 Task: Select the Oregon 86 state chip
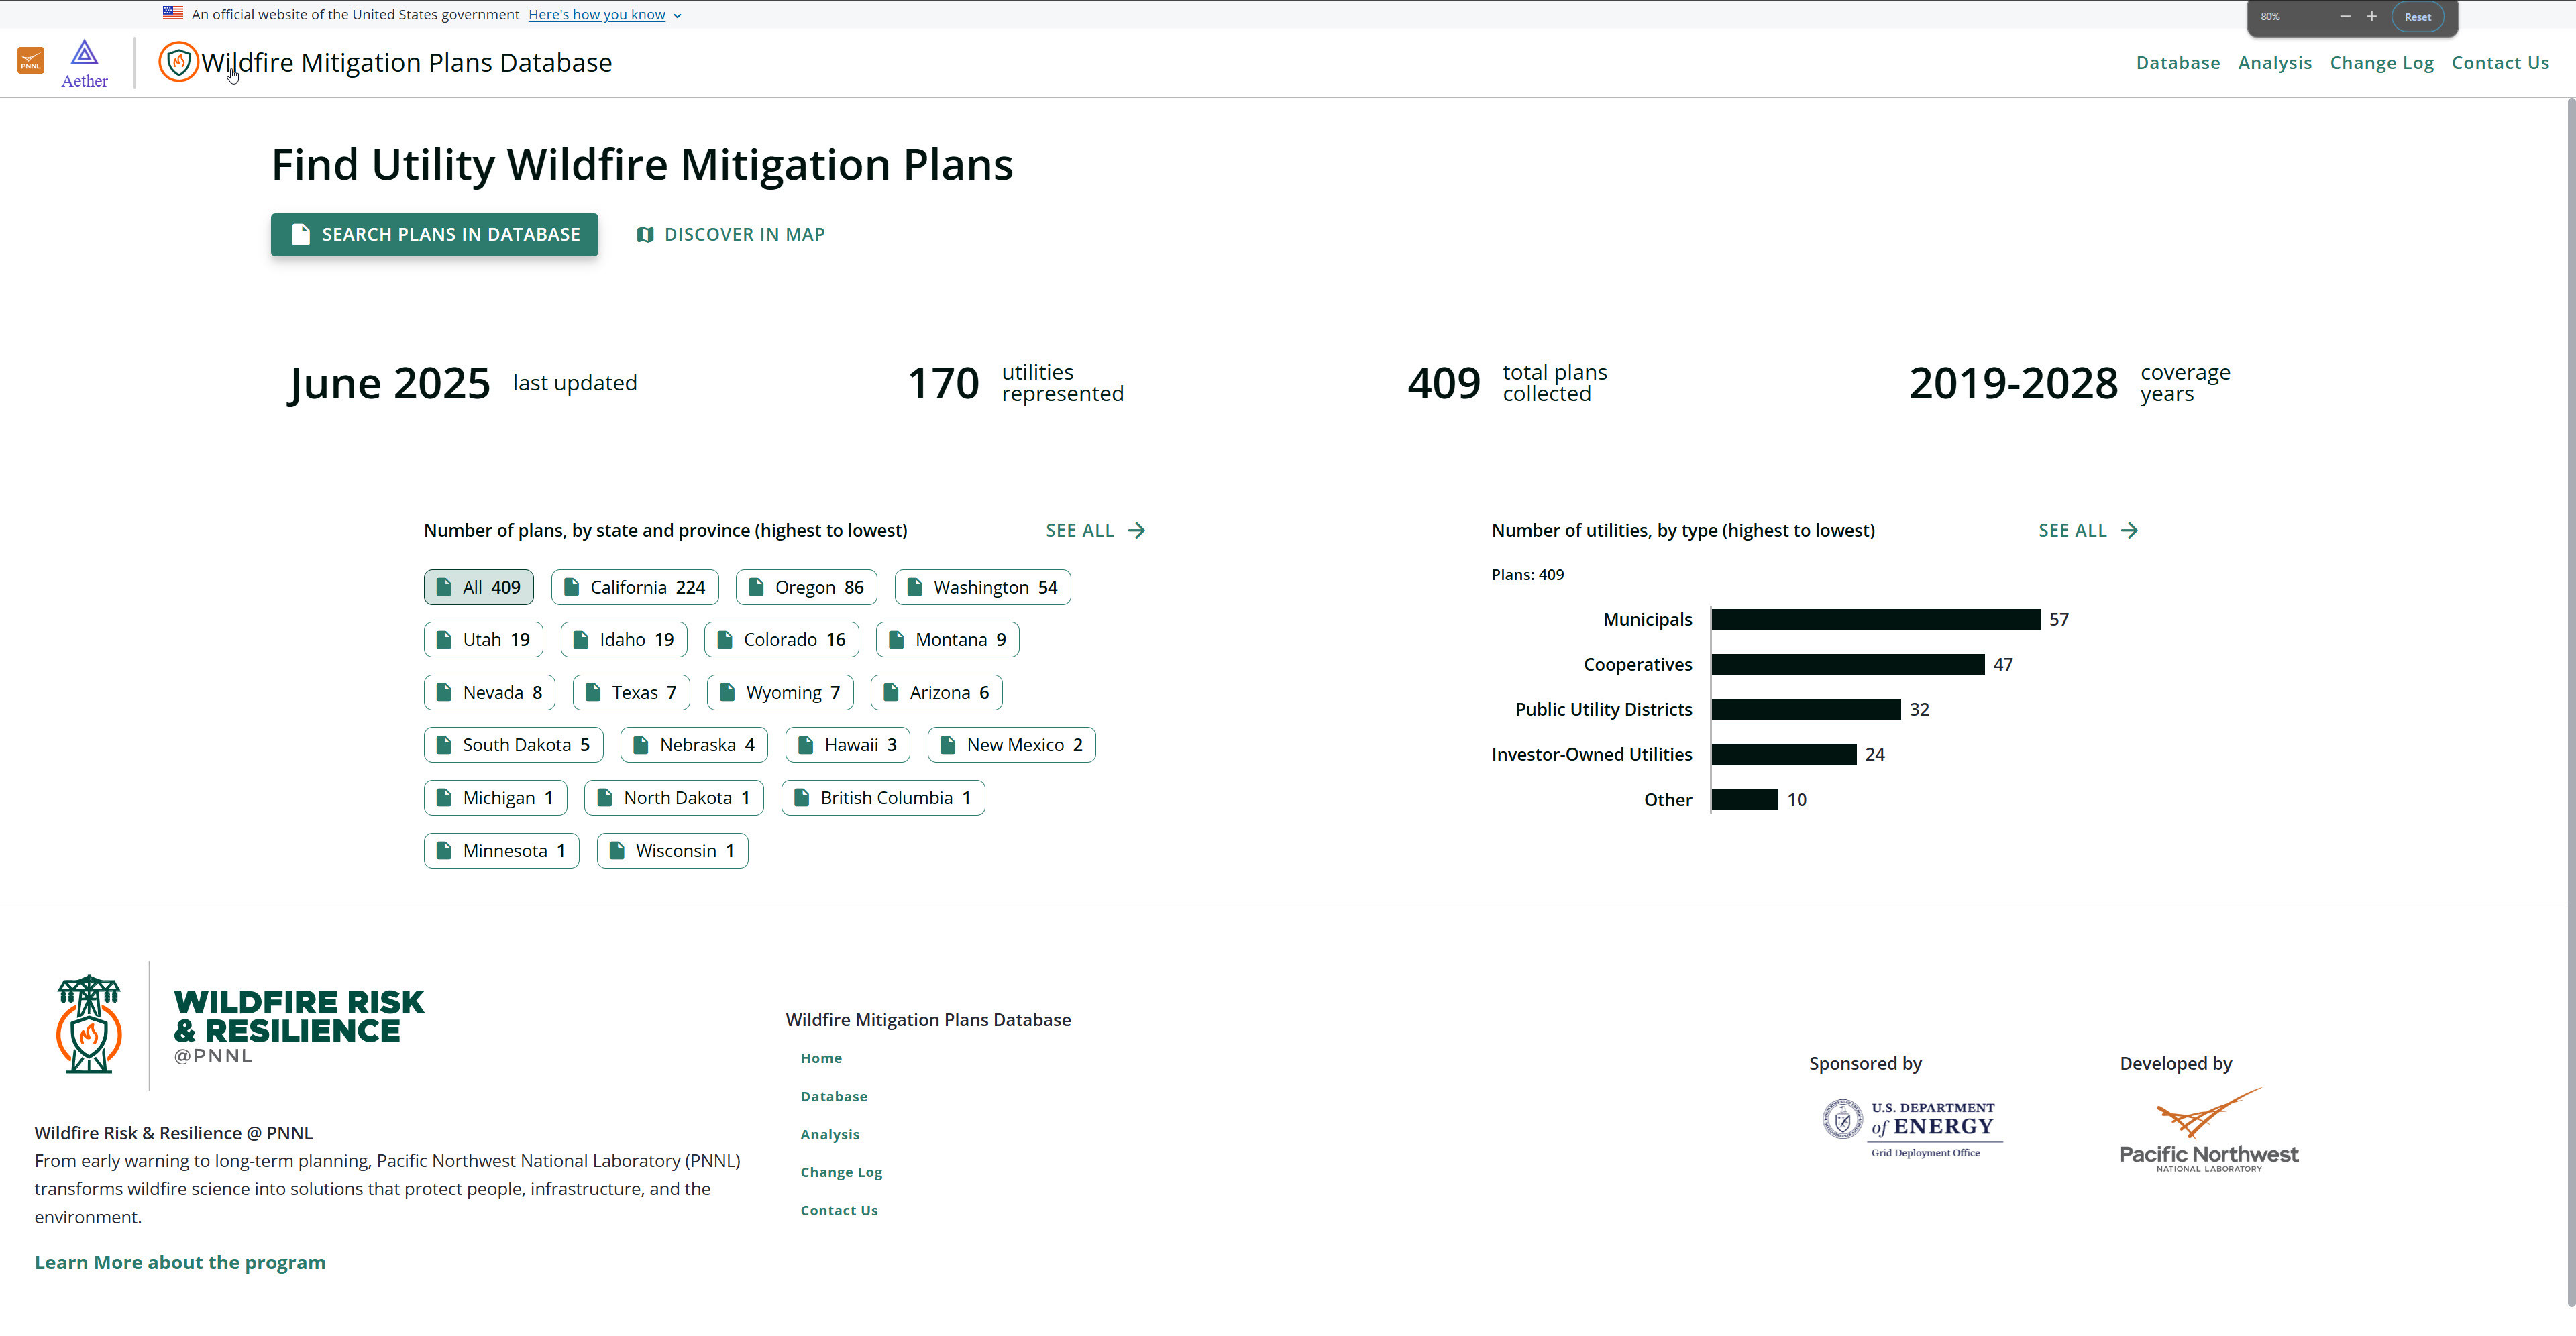tap(806, 587)
